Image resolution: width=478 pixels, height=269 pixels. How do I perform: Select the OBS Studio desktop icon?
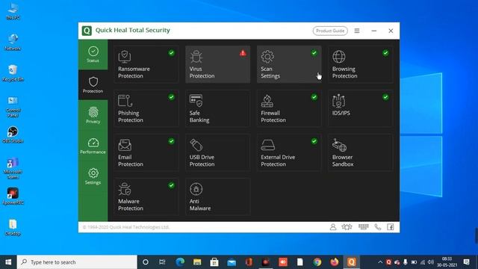pos(13,134)
